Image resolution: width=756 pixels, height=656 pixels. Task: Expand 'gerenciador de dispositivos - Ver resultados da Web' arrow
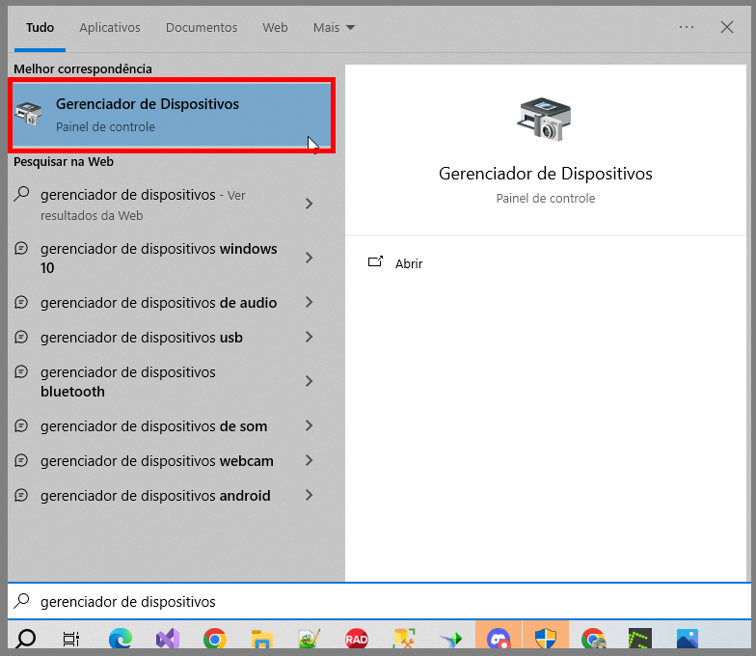pyautogui.click(x=309, y=204)
